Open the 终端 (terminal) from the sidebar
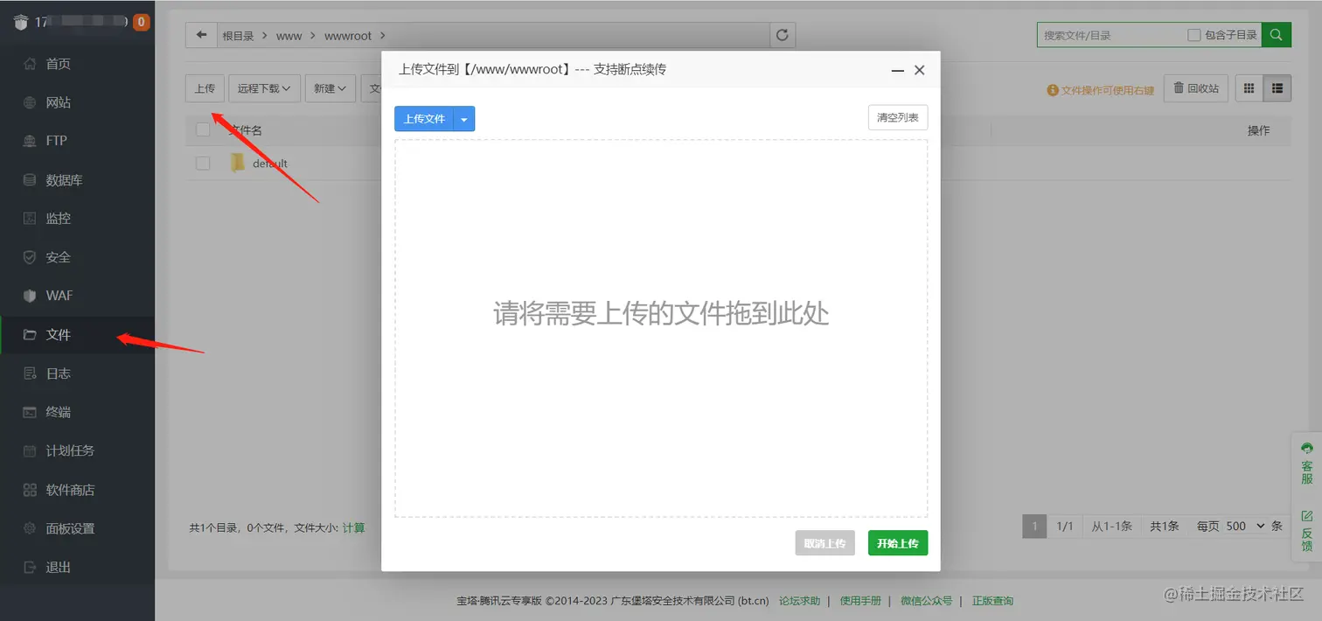1322x621 pixels. click(58, 411)
